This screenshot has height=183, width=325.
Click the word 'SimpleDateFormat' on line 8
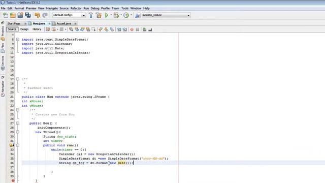[x=71, y=40]
